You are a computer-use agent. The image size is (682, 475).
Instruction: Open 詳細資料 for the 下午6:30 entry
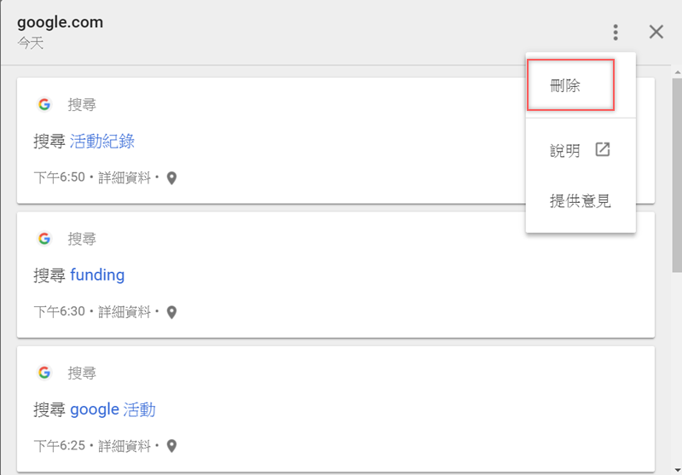[x=124, y=312]
